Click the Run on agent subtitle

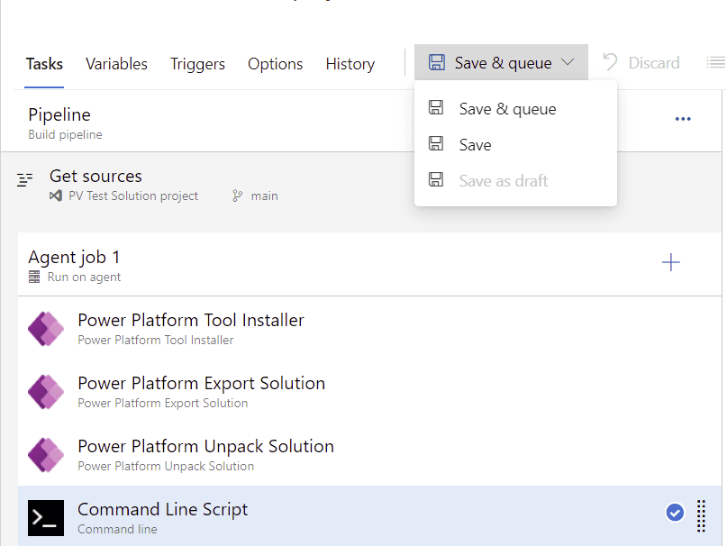click(84, 277)
